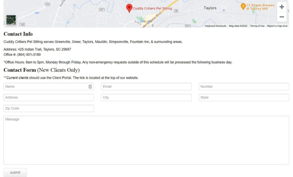This screenshot has width=293, height=177.
Task: Zoom in on the map
Action: 282,7
